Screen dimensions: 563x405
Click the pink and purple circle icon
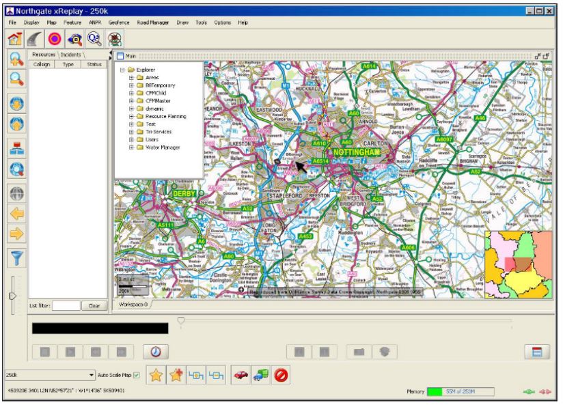pos(55,39)
